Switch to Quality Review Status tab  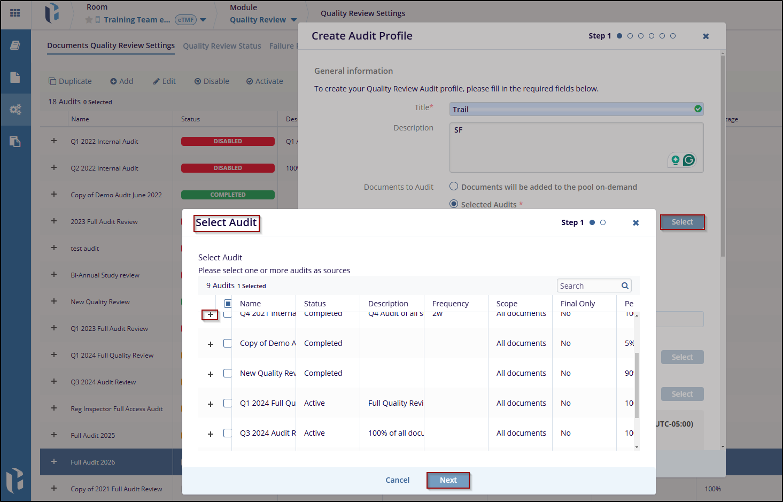point(222,46)
